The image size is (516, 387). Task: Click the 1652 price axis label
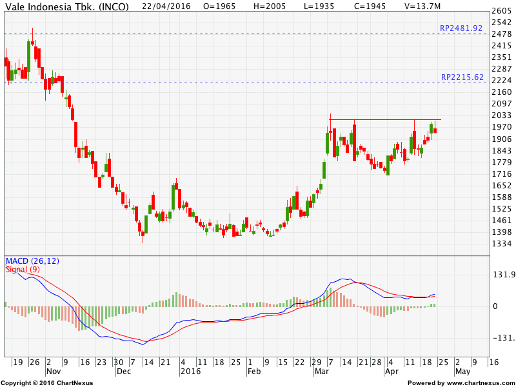tap(502, 185)
